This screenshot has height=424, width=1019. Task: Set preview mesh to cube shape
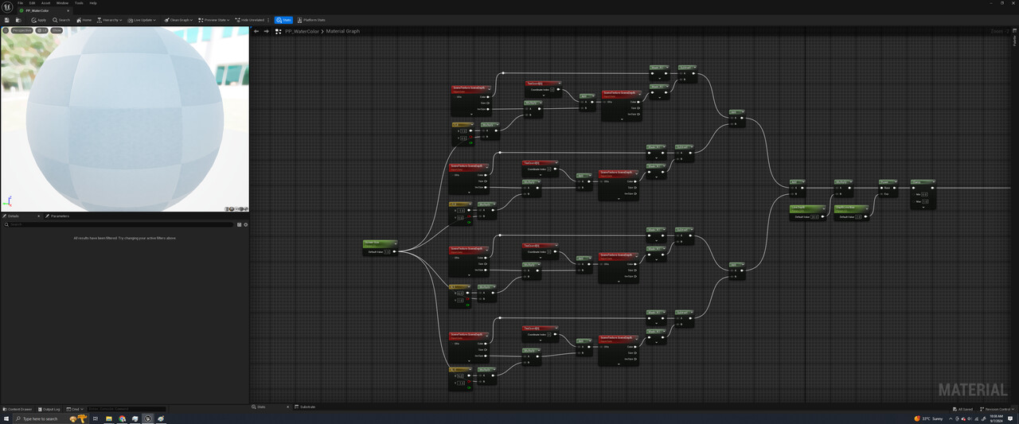point(241,209)
